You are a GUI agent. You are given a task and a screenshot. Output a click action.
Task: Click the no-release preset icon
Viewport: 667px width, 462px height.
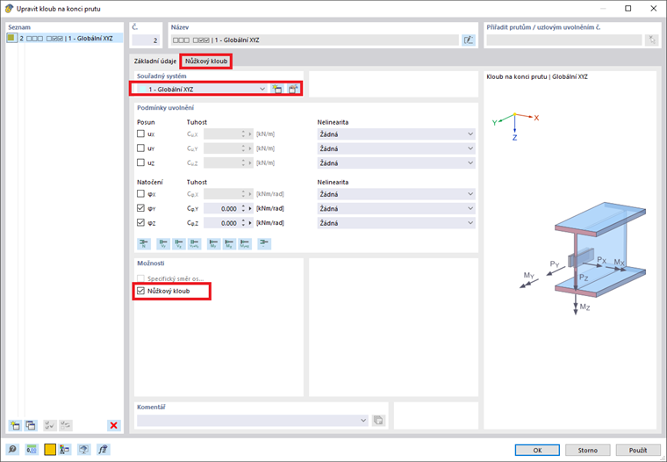click(x=264, y=243)
